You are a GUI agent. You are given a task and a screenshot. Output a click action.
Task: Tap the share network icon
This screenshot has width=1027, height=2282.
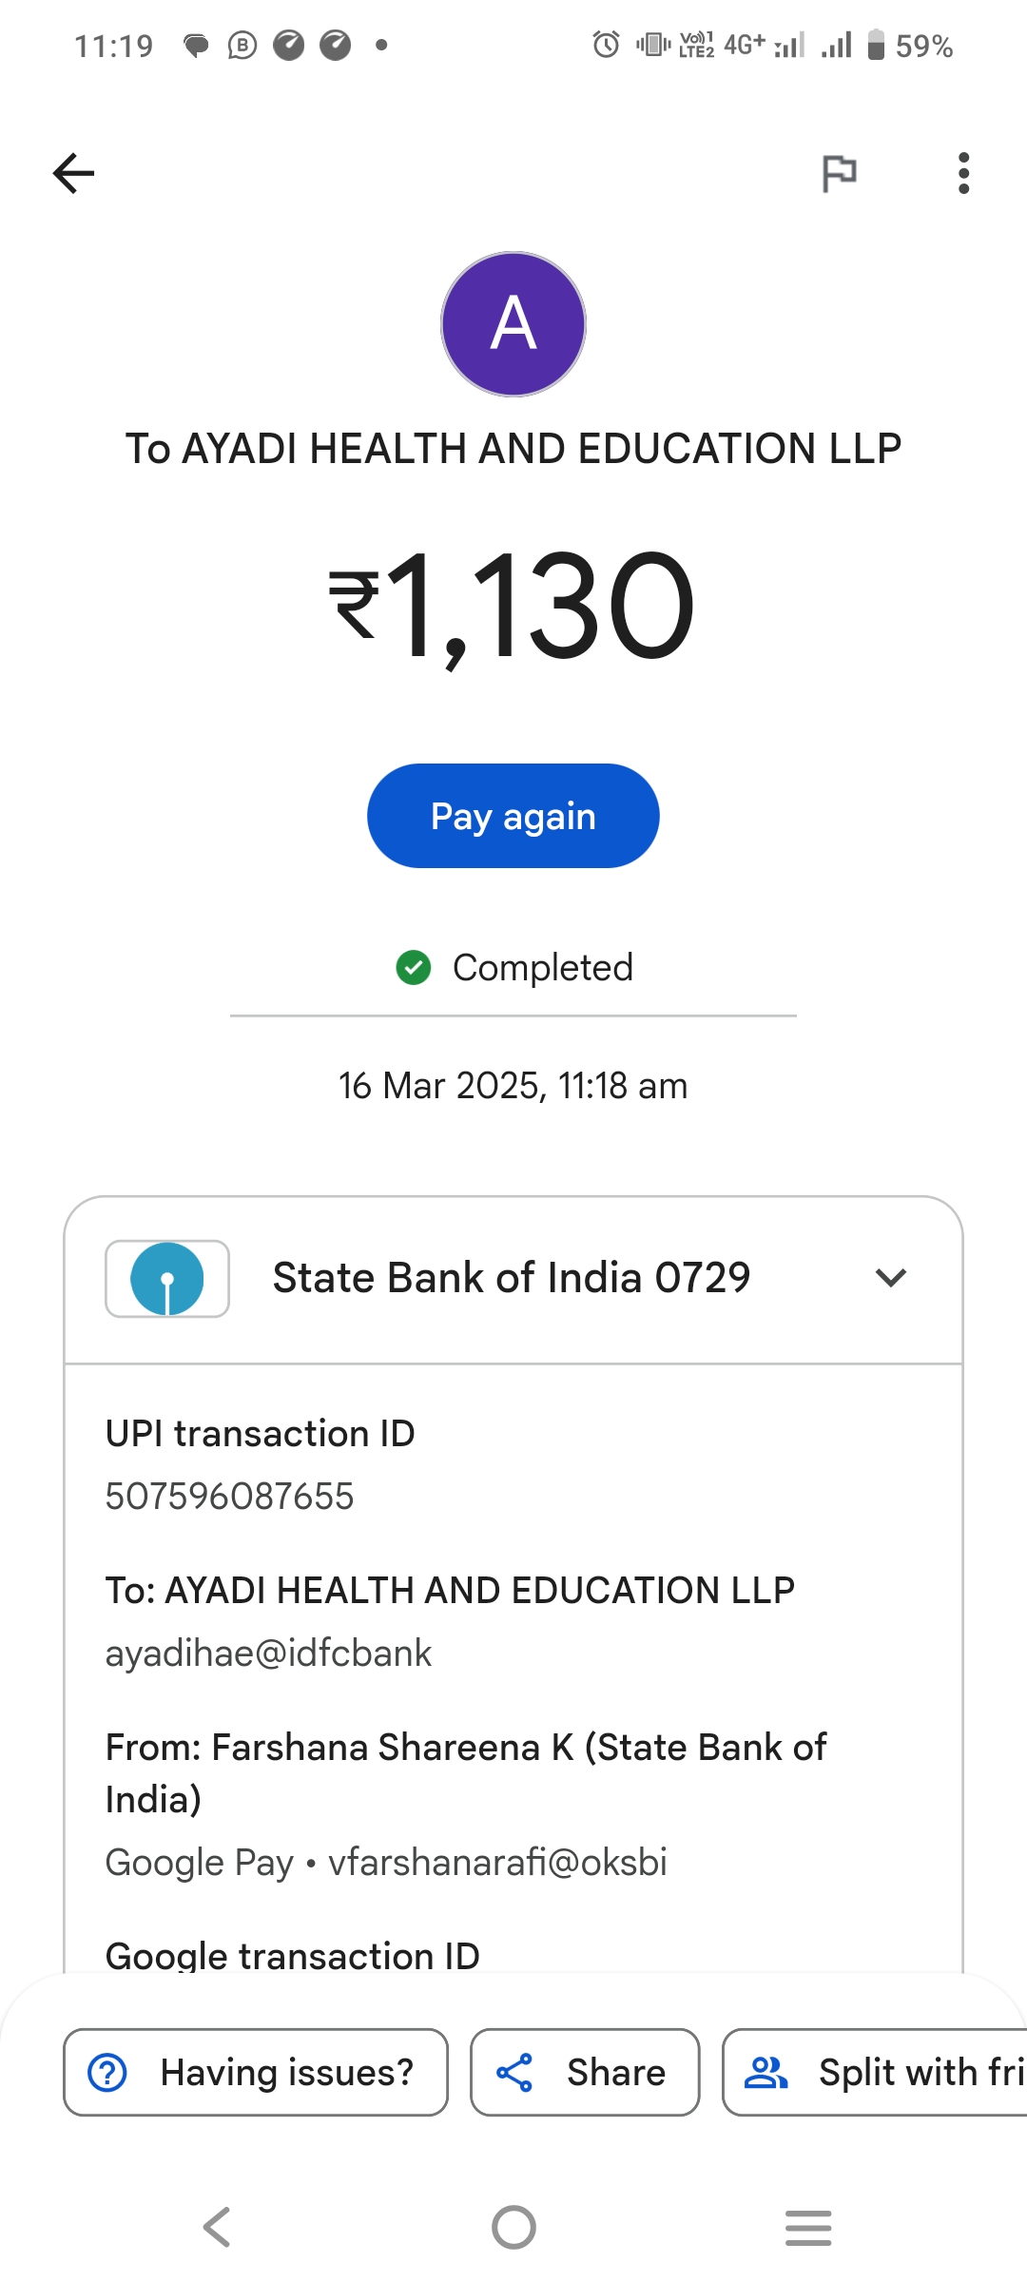(x=514, y=2073)
